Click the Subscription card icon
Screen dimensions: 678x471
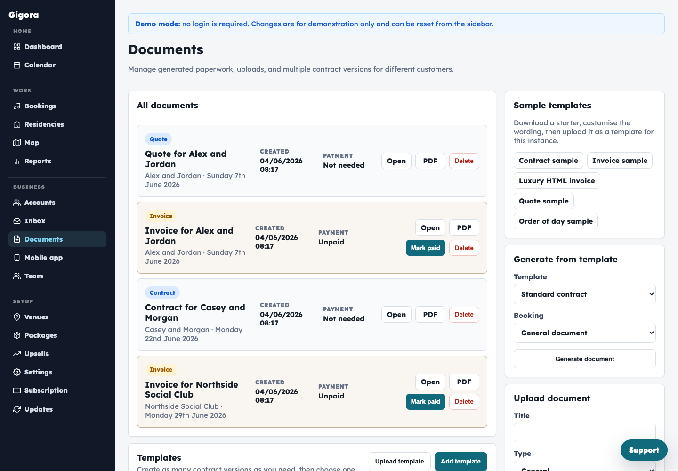17,390
